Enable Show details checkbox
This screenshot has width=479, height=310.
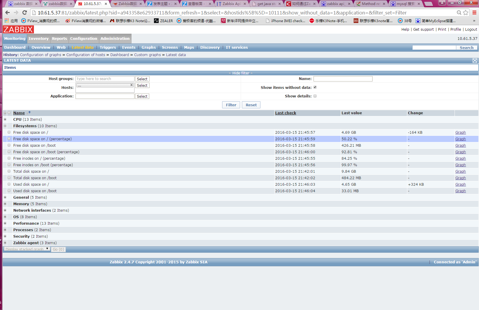[315, 96]
